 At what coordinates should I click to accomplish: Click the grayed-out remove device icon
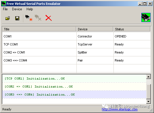(x=38, y=18)
